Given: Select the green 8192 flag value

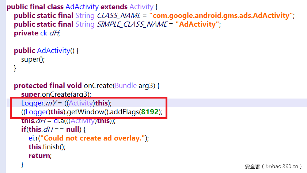Looking at the screenshot, I should [149, 112].
